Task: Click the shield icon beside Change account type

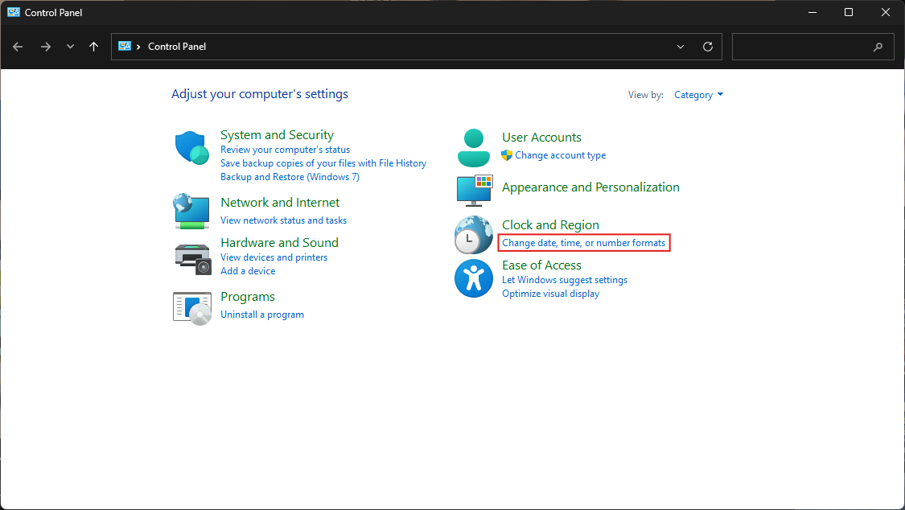Action: click(x=507, y=155)
